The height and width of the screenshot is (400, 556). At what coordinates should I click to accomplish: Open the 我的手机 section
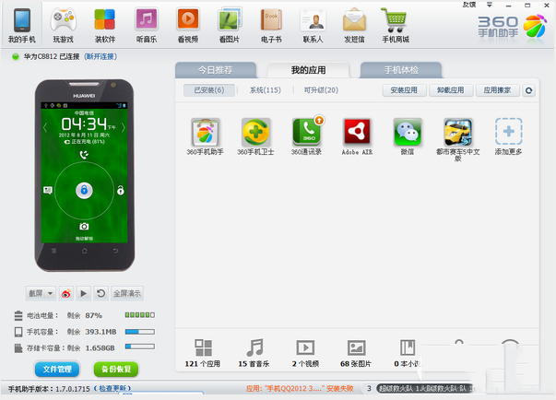coord(21,24)
